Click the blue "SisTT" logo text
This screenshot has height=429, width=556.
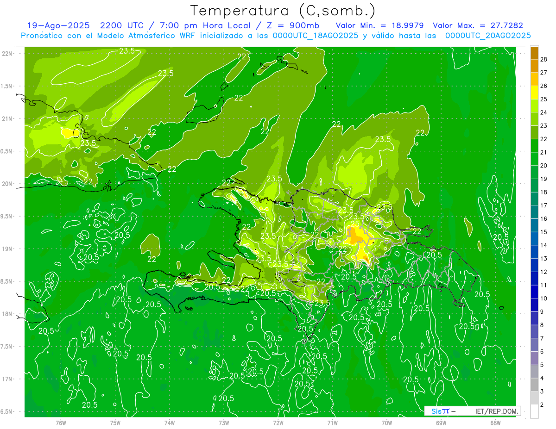[440, 411]
